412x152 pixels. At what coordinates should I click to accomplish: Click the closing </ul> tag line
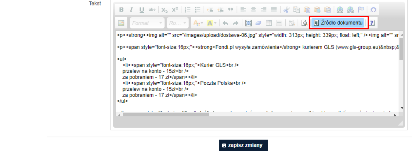pos(122,101)
